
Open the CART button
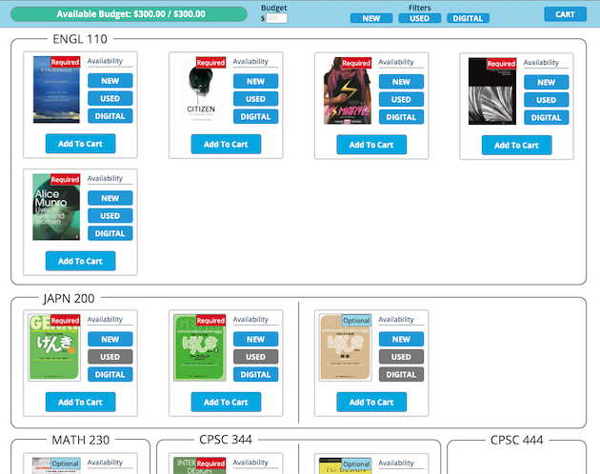click(x=565, y=14)
